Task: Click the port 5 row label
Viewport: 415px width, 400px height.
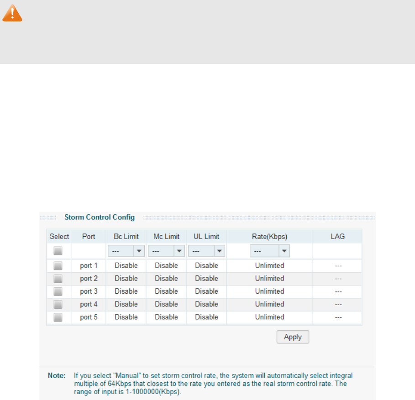Action: 88,317
